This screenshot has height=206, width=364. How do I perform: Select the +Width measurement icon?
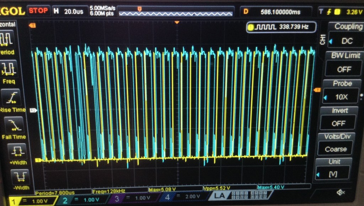(17, 151)
